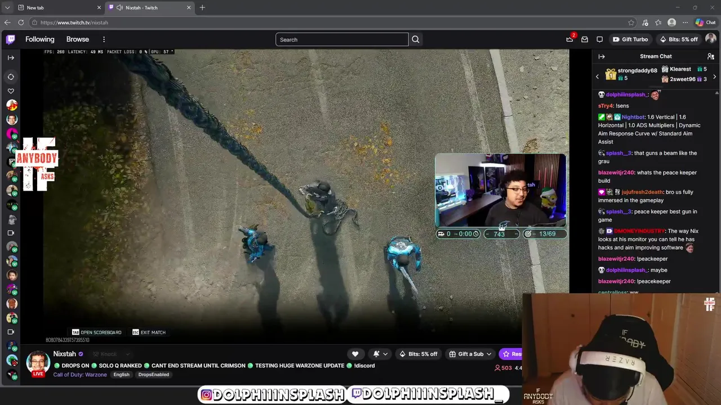Add this page to favorites star

631,22
